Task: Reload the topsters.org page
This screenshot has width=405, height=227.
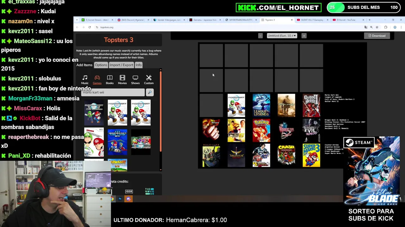Action: pos(90,27)
